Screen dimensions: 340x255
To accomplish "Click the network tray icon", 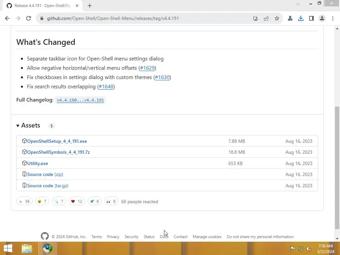I will (x=301, y=248).
